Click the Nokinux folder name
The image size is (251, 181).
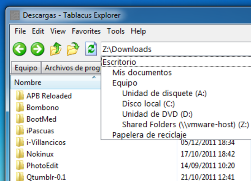40,154
